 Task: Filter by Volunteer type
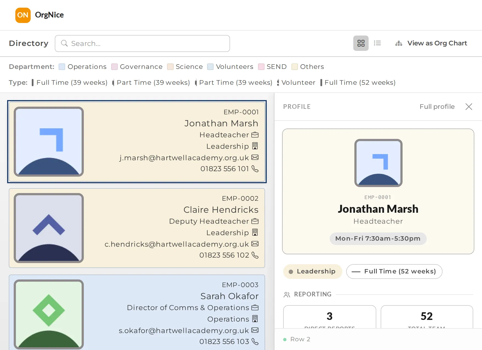(296, 83)
